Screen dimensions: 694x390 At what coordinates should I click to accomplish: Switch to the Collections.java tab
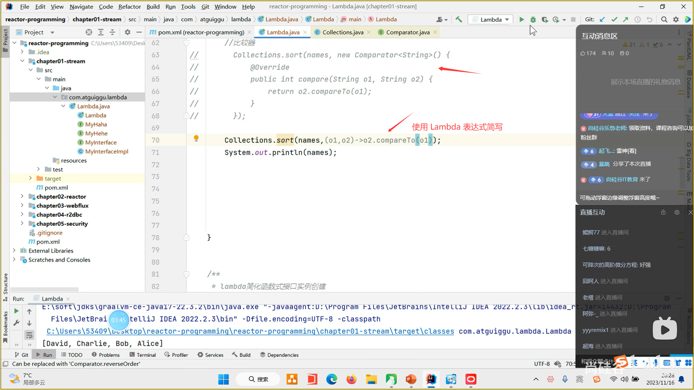pos(342,32)
